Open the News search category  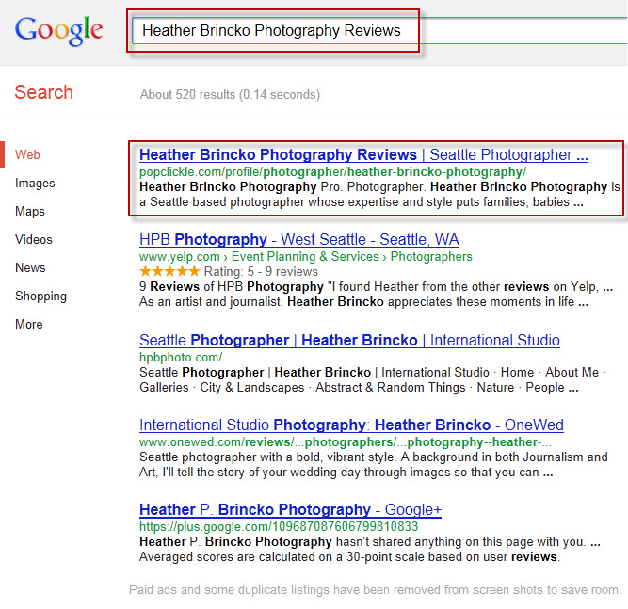pos(30,267)
